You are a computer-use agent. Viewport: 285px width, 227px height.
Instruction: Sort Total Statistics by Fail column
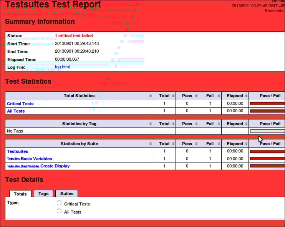pos(219,96)
